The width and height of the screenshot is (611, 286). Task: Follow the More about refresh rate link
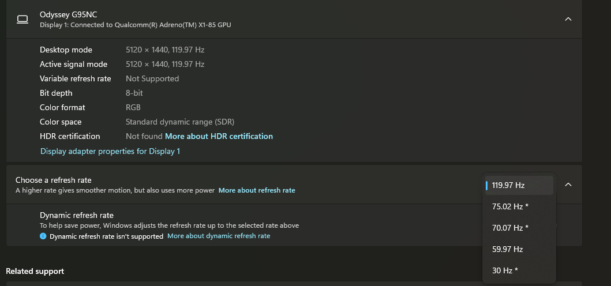(x=257, y=190)
